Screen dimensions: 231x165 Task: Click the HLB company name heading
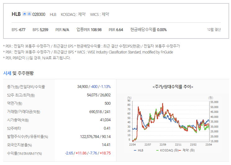point(16,14)
